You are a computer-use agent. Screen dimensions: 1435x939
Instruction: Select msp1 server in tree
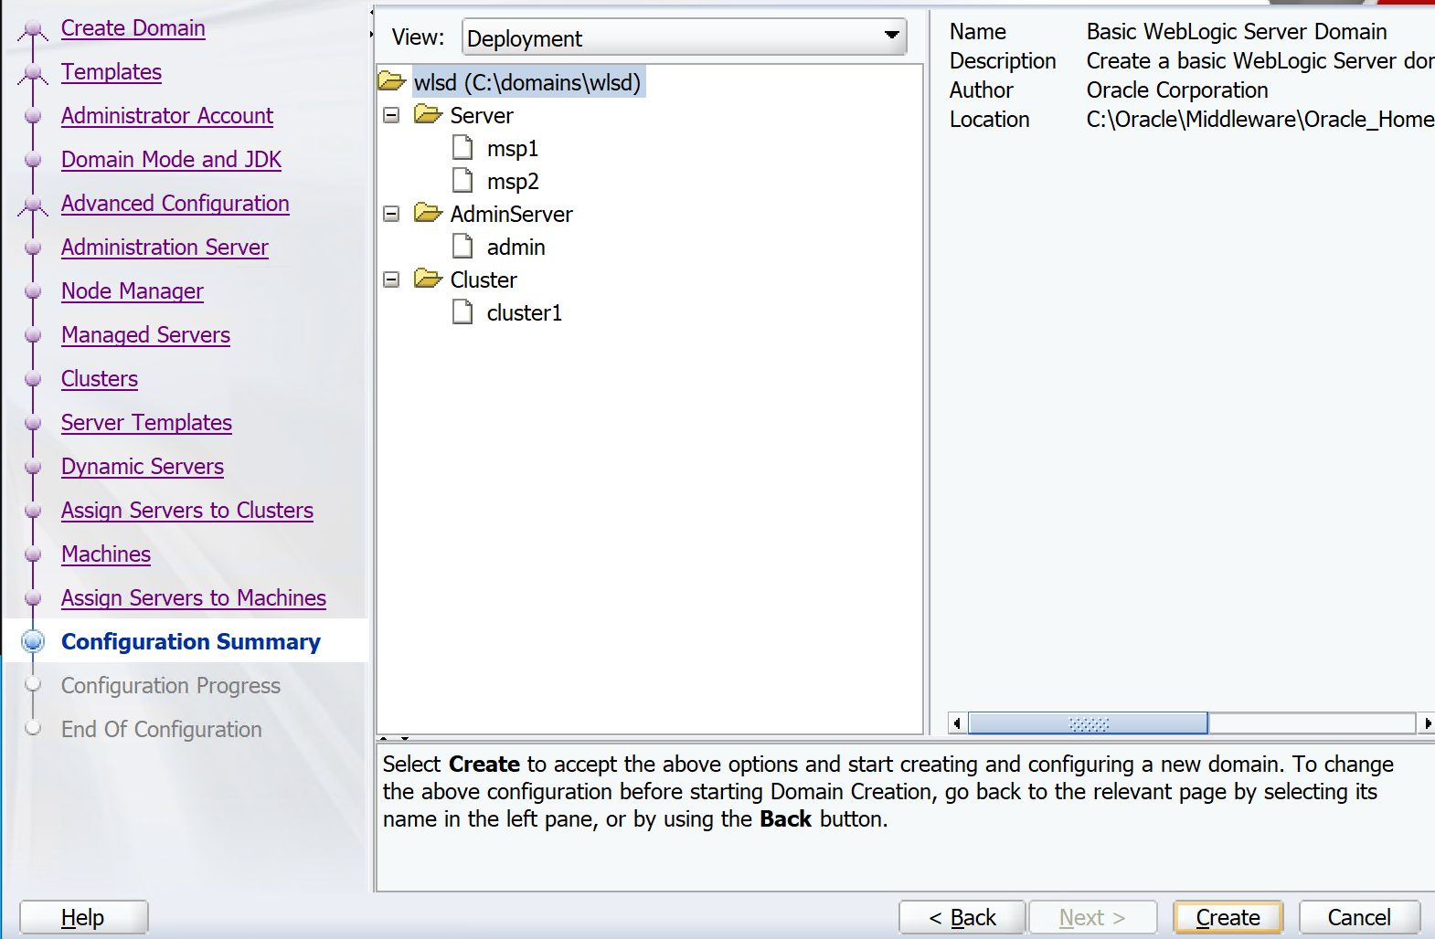point(513,148)
